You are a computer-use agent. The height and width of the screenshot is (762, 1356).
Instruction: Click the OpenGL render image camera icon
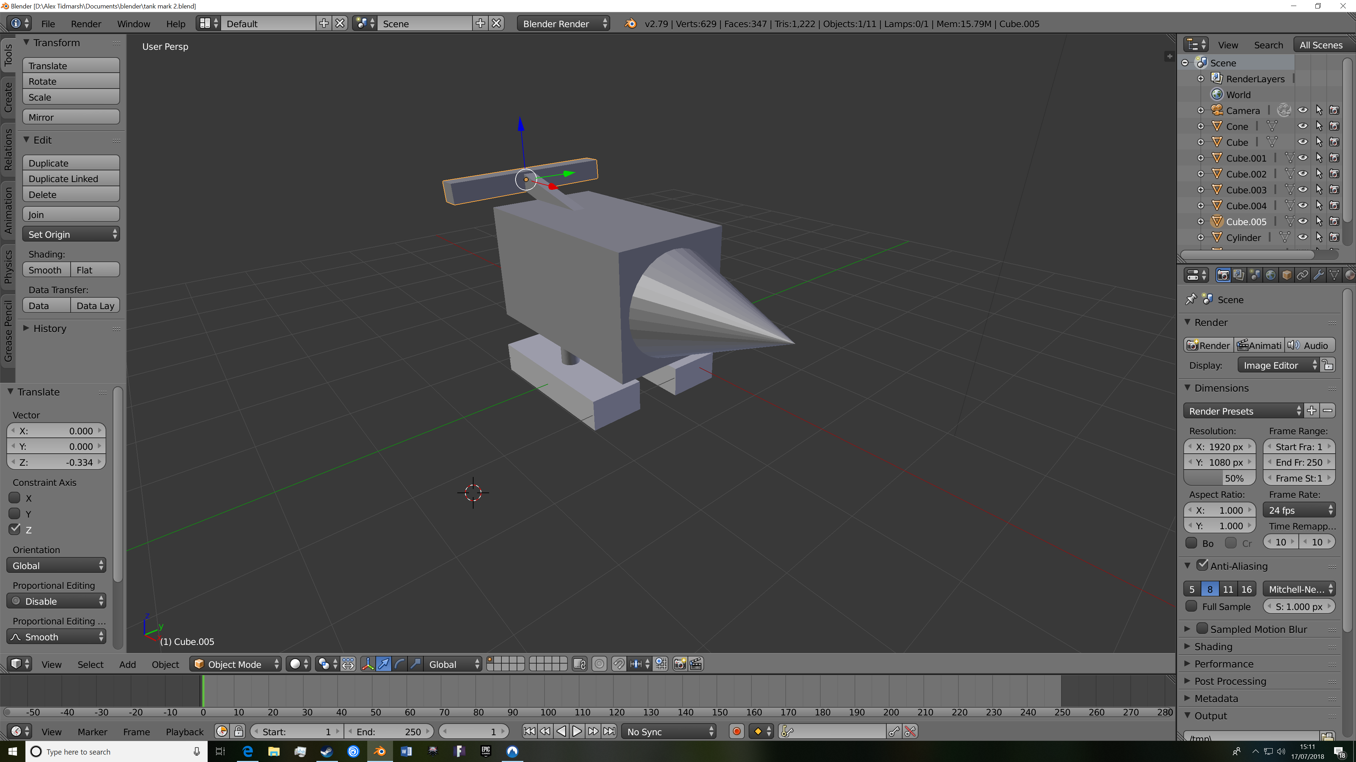click(679, 664)
